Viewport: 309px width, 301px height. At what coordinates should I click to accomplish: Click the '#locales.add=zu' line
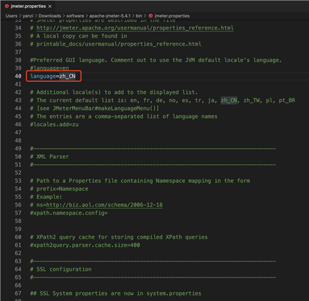pyautogui.click(x=54, y=125)
